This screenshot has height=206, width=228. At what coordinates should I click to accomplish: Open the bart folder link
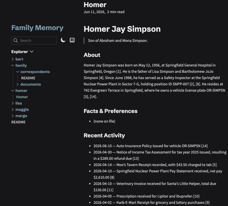pos(19,59)
